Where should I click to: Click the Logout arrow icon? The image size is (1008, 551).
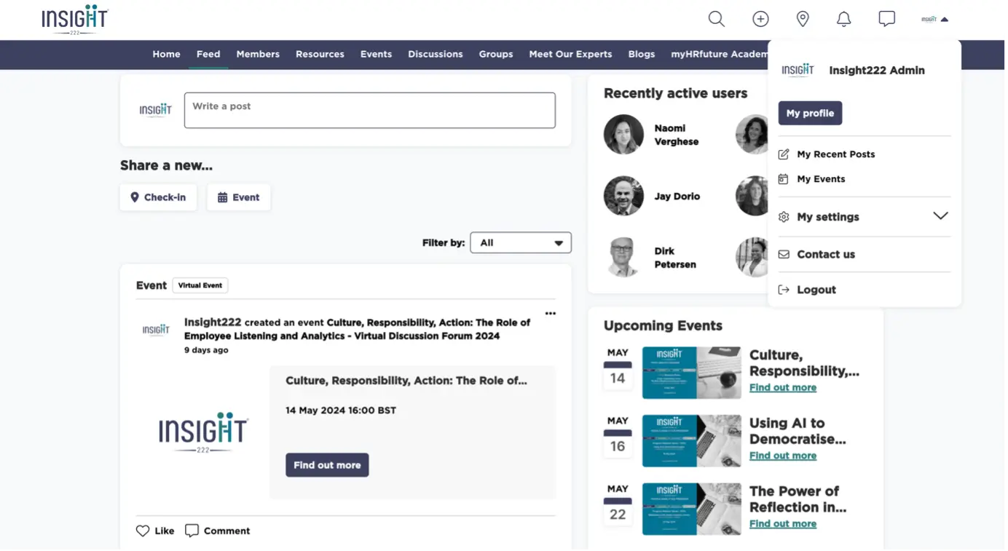(x=784, y=290)
